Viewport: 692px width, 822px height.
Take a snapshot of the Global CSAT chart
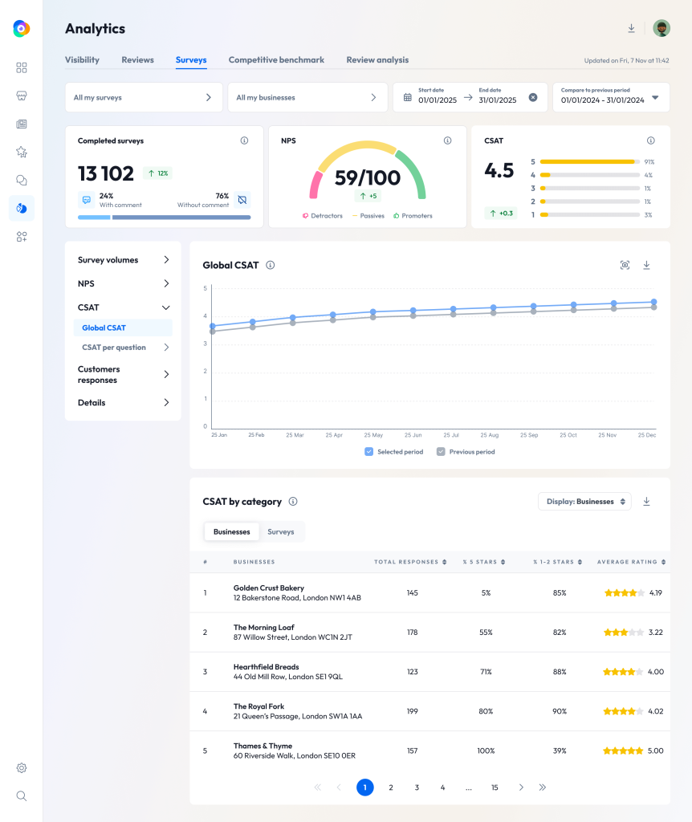(625, 264)
